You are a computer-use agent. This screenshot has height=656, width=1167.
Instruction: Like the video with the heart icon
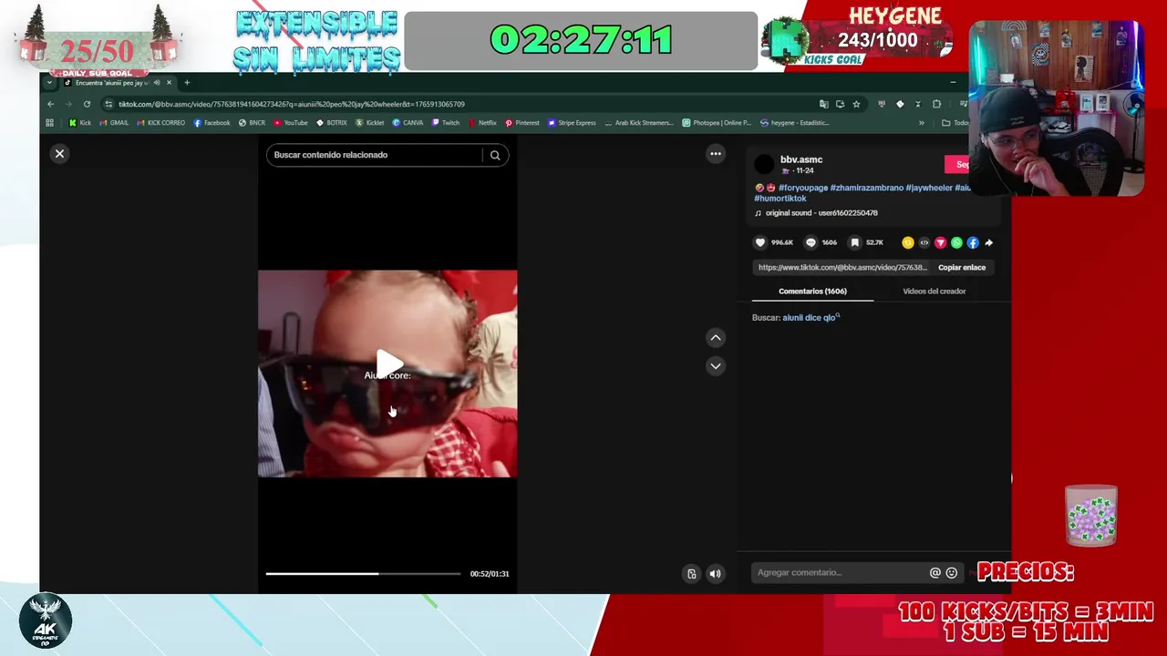coord(760,242)
